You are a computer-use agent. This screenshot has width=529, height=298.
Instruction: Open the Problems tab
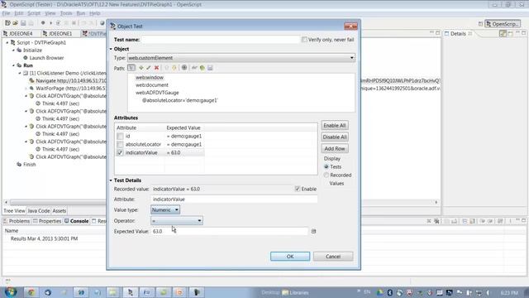coord(17,221)
